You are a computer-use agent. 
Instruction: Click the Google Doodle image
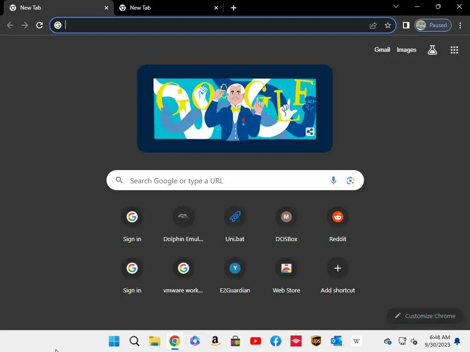tap(235, 109)
